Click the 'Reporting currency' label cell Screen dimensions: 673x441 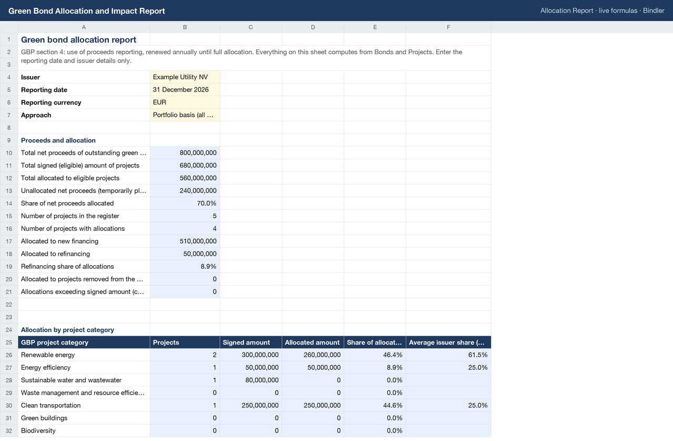(x=84, y=103)
